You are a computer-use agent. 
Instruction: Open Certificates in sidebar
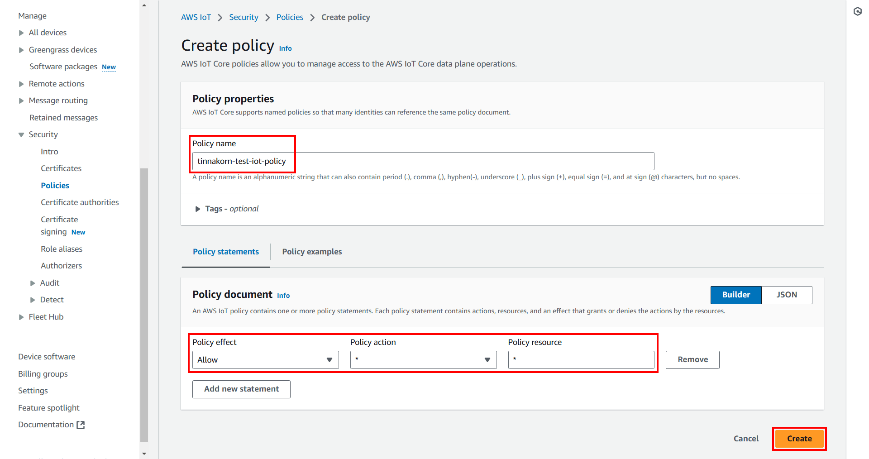[61, 168]
